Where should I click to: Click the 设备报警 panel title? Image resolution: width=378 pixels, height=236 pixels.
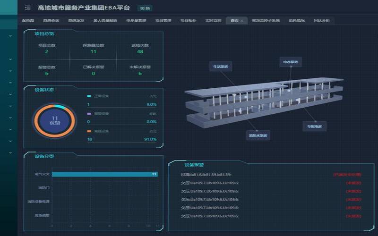(x=194, y=165)
